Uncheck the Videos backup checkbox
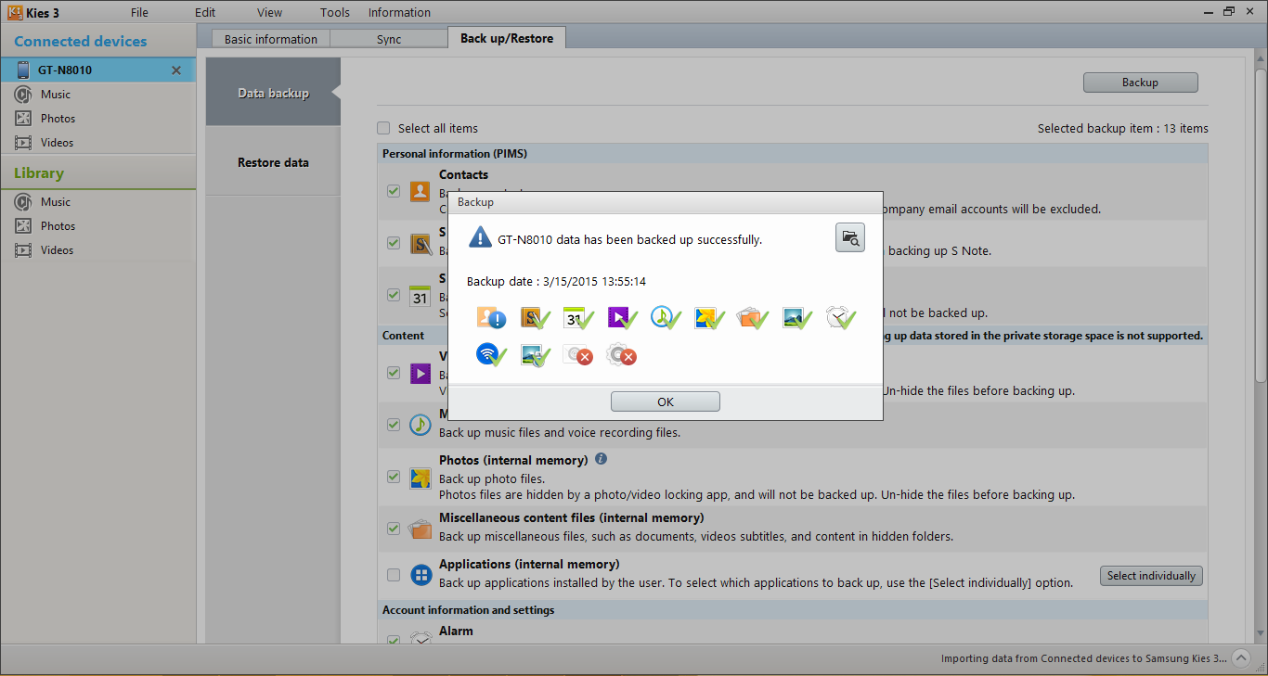 [x=394, y=373]
